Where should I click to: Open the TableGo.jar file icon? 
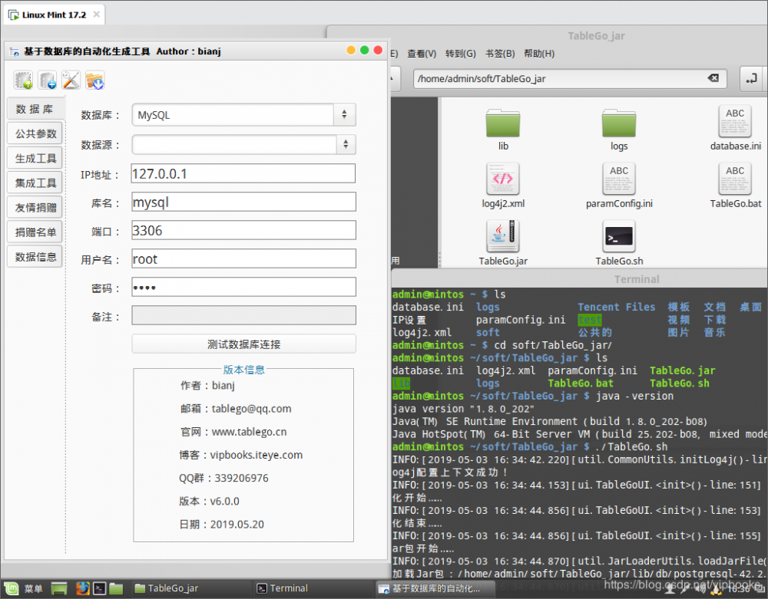click(x=503, y=237)
